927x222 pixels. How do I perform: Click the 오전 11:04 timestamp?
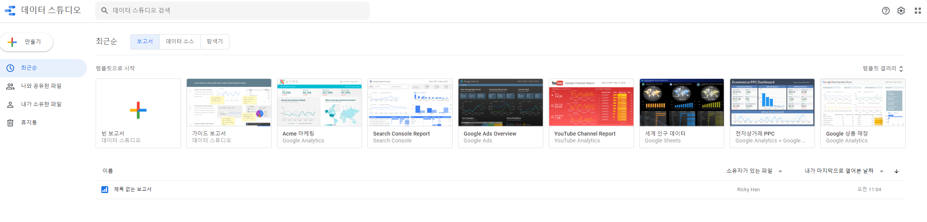(869, 190)
